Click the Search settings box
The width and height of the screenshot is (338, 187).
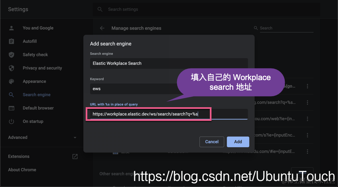coord(206,9)
